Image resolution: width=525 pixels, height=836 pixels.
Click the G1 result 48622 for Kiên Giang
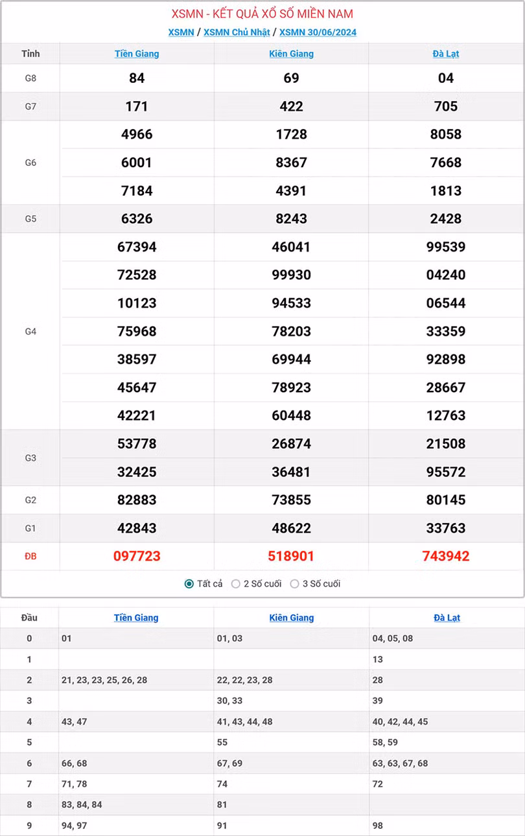coord(292,528)
